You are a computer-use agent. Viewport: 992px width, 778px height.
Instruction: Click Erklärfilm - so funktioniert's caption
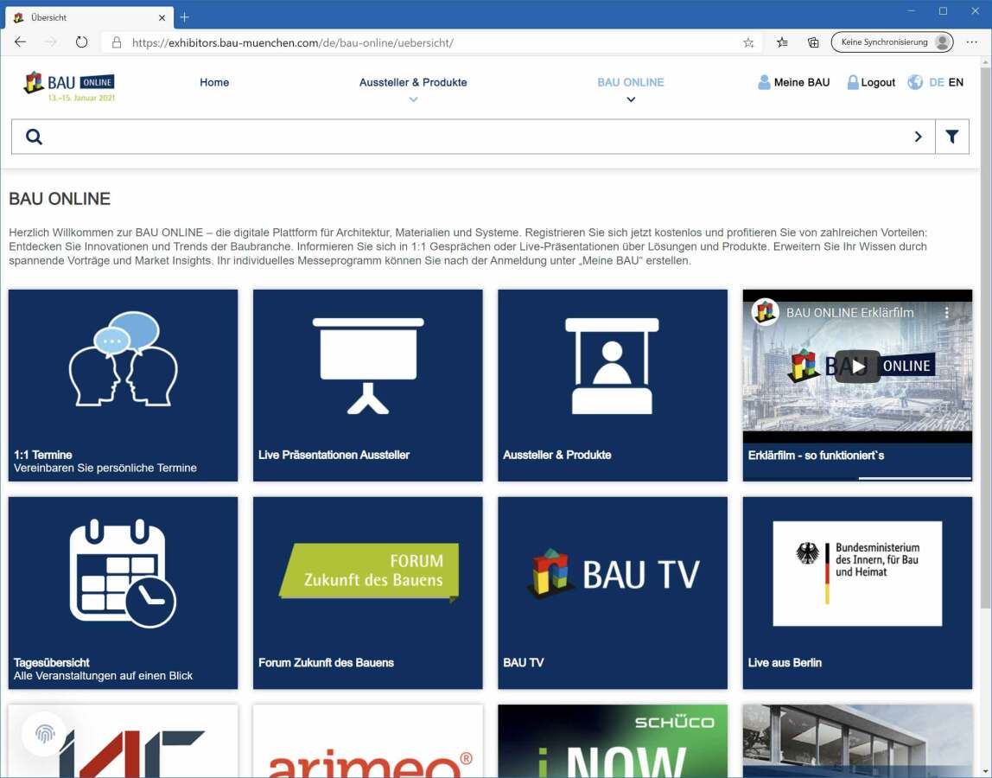coord(816,456)
